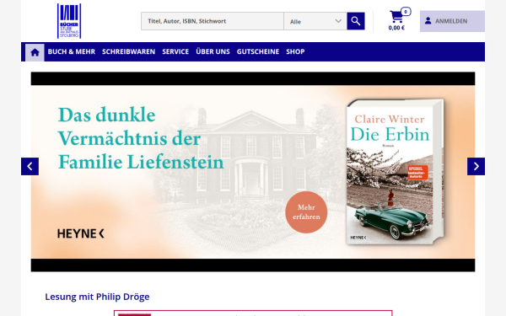Go to the home page icon
This screenshot has width=506, height=316.
pyautogui.click(x=35, y=52)
